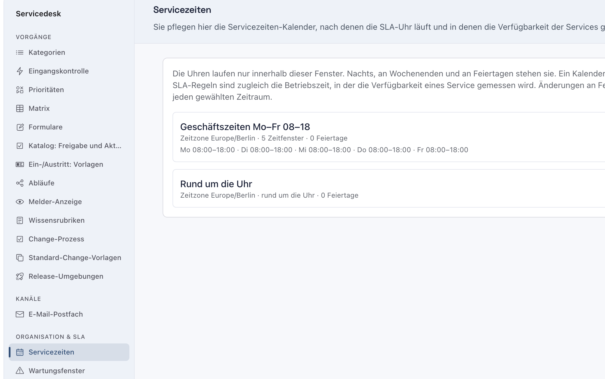Click the Servicezeiten calendar icon
Screen dimensions: 605x379
20,352
